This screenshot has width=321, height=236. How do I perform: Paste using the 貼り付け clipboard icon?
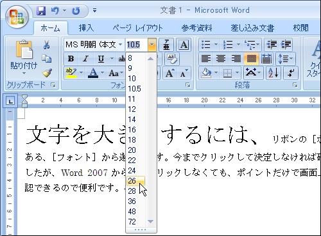point(24,49)
